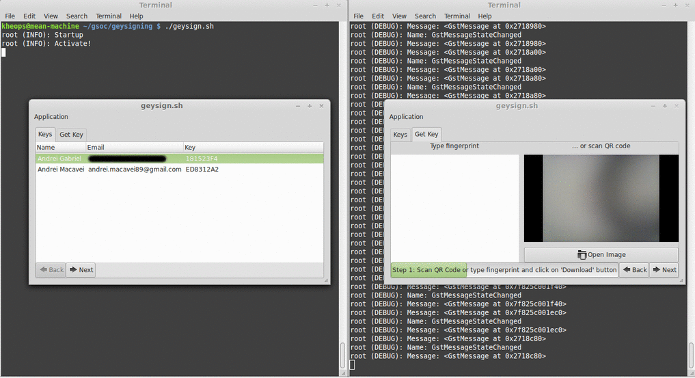
Task: Open Terminal menu in left Terminal window
Action: click(x=109, y=16)
